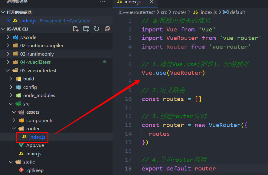This screenshot has width=268, height=175.
Task: Click the New File icon in Explorer
Action: pos(76,29)
